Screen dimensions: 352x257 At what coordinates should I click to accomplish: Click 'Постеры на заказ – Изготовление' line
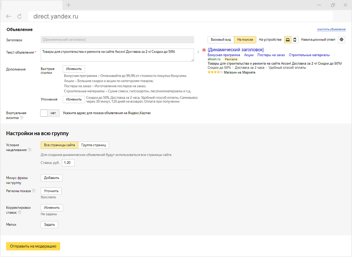tap(105, 86)
